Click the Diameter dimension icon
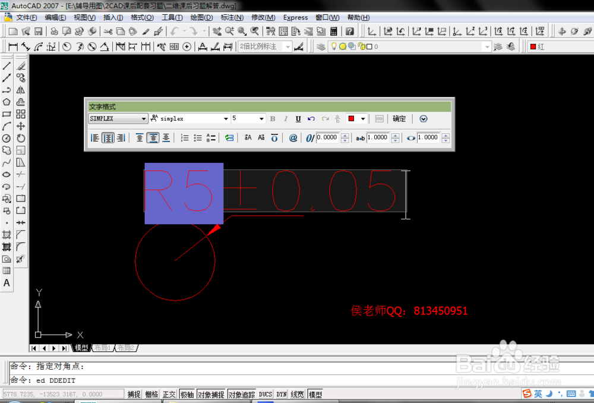 point(92,46)
